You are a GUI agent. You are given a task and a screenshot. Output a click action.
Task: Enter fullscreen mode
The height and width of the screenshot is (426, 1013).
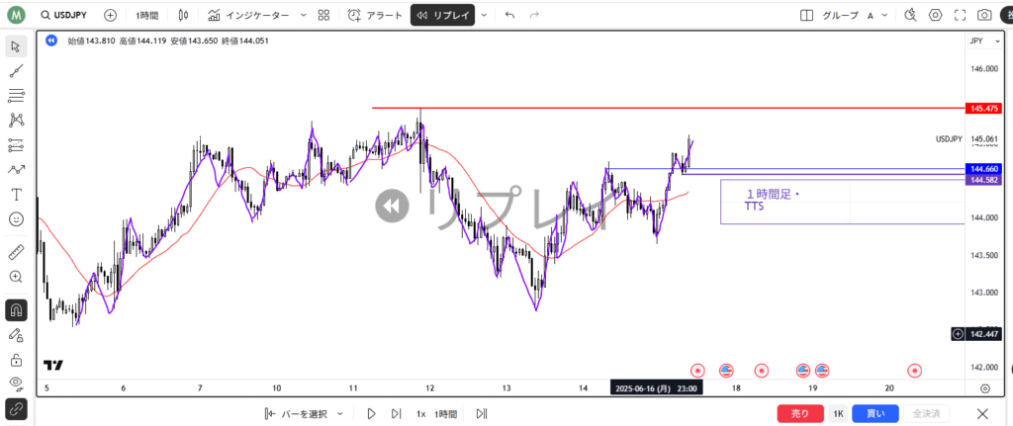[x=960, y=15]
